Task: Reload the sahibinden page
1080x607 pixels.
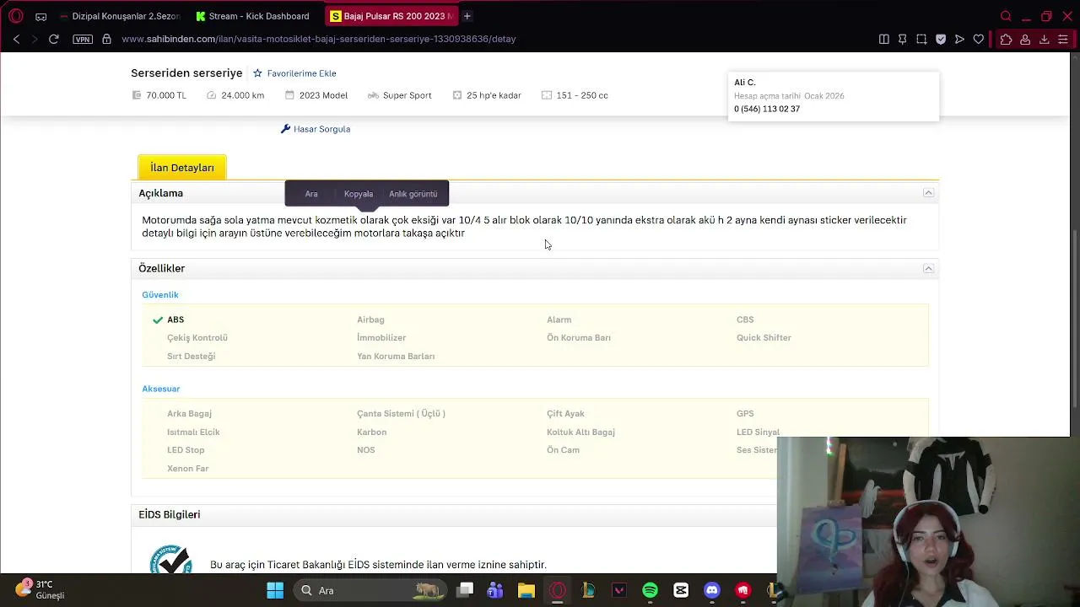Action: click(x=54, y=39)
